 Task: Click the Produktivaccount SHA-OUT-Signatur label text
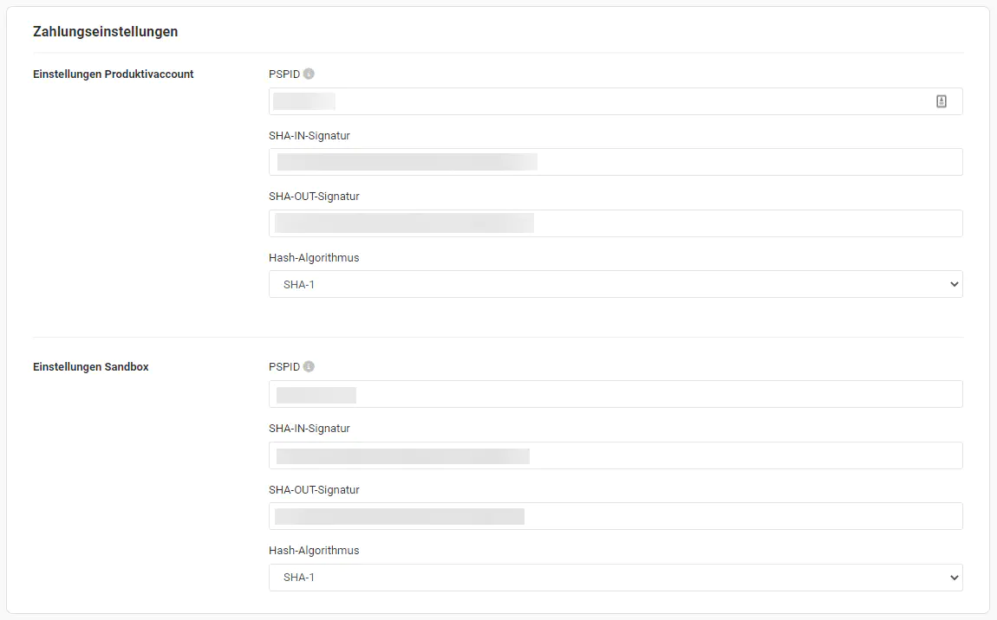point(314,197)
